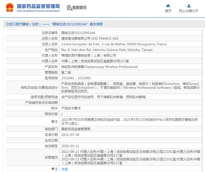Click the 数据查询 magnifier document icon
The image size is (205, 172).
pyautogui.click(x=69, y=8)
